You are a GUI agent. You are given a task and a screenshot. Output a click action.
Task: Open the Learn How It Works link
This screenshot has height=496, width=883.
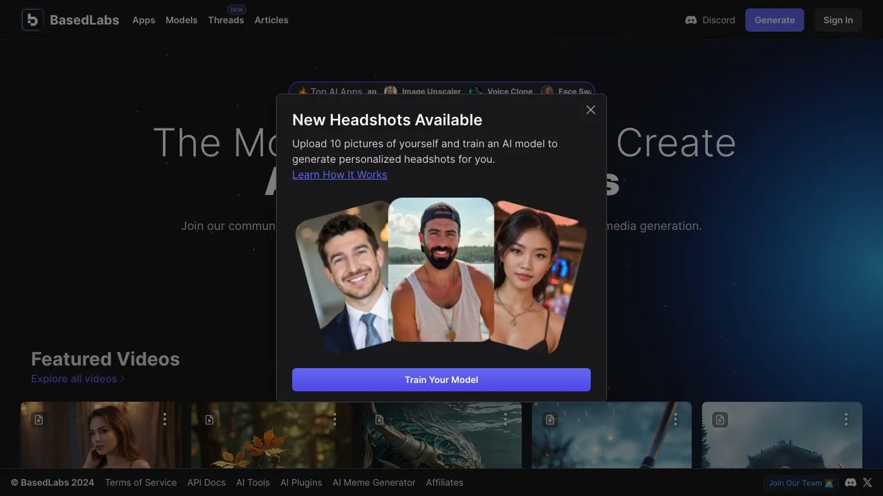(339, 174)
